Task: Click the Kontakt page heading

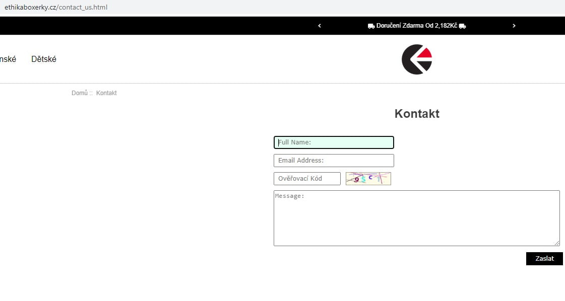Action: click(417, 114)
